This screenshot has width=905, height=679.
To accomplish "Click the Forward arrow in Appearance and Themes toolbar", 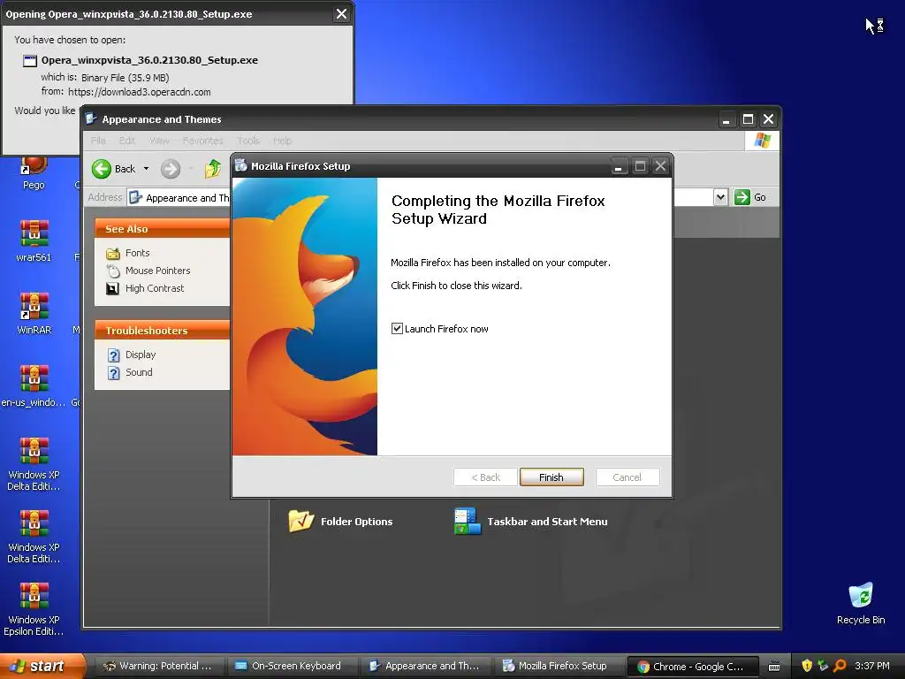I will (171, 169).
